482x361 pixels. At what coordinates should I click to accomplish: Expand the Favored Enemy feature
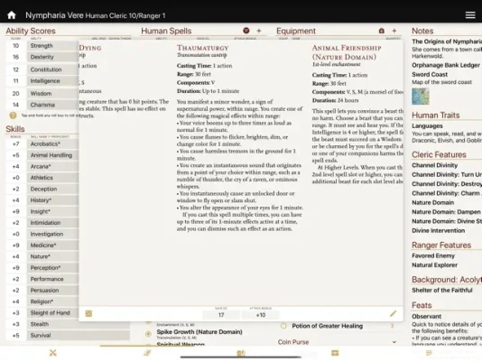(x=433, y=255)
